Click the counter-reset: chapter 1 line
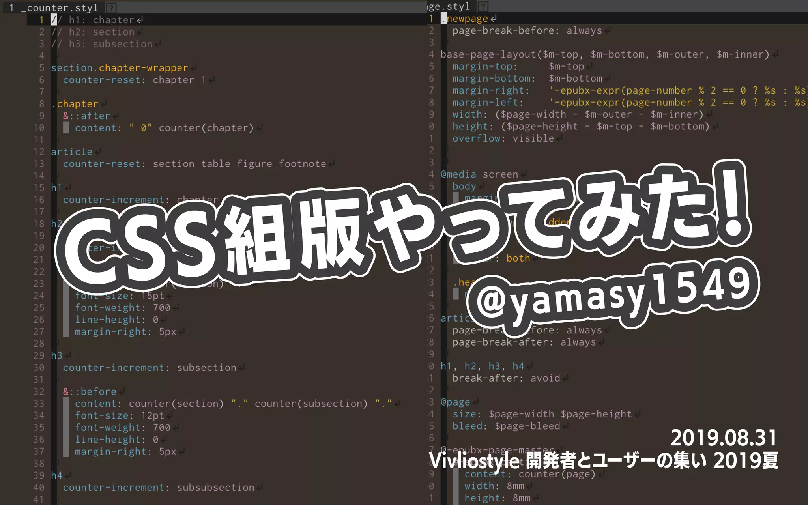Screen dimensions: 808x505 coord(134,80)
